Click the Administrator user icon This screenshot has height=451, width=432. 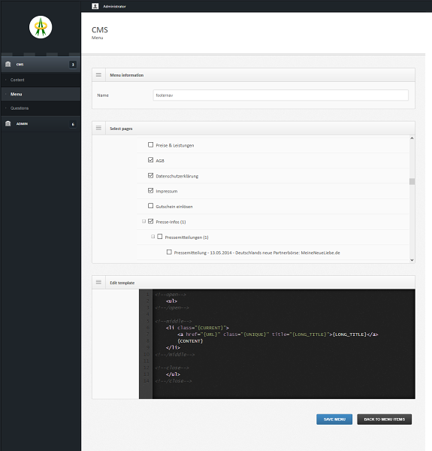coord(95,6)
